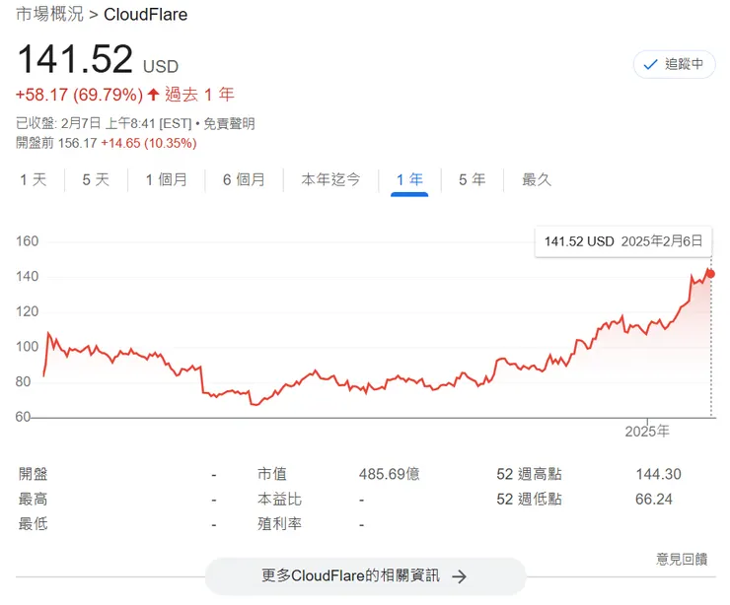This screenshot has height=605, width=730.
Task: Open 更多CloudFlare的相關資訊 button
Action: tap(365, 576)
